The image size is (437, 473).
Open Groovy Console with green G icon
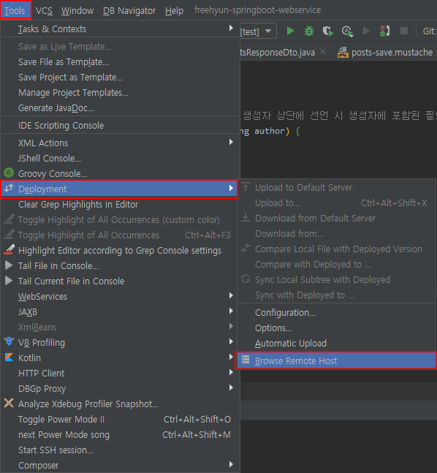[x=120, y=173]
